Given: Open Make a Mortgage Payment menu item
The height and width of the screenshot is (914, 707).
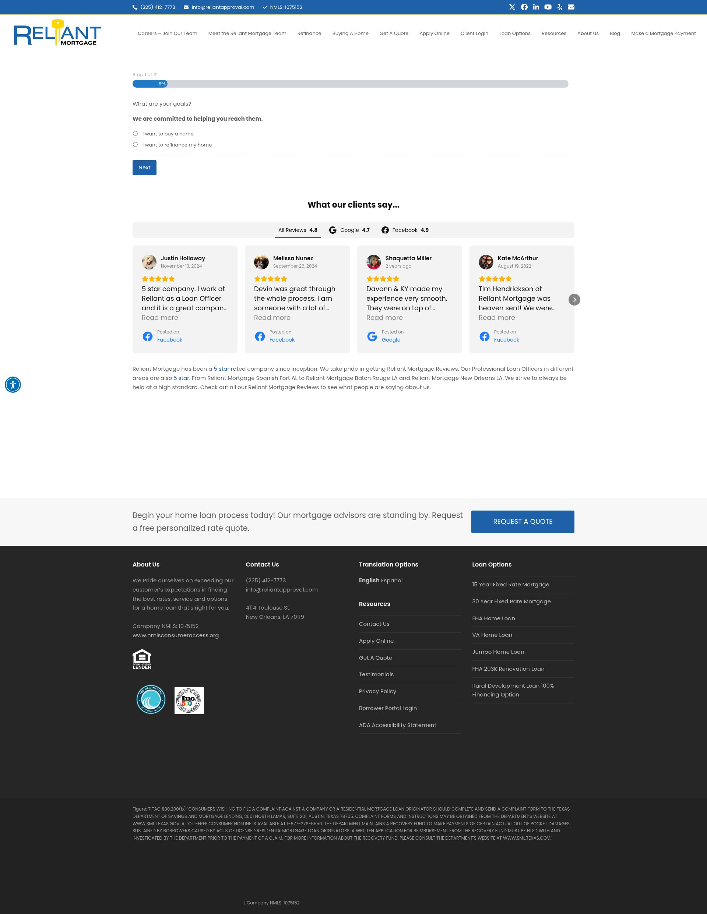Looking at the screenshot, I should point(664,33).
